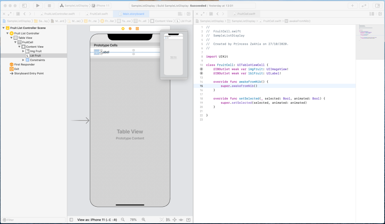Switch to the FruitCell.swift tab on left
385x224 pixels.
coord(99,14)
